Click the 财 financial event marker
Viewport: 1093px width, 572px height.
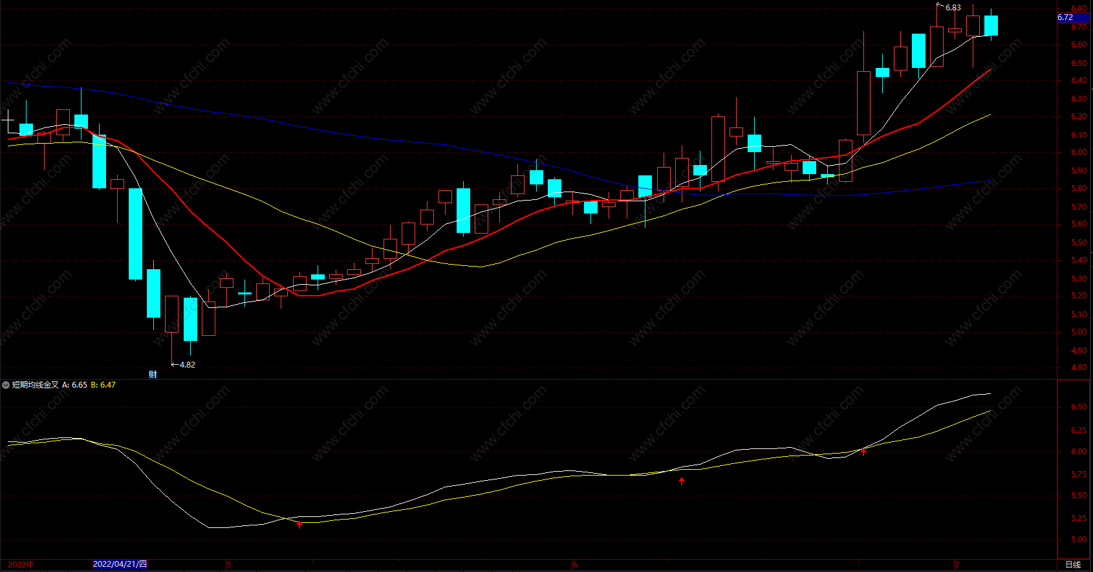(153, 374)
